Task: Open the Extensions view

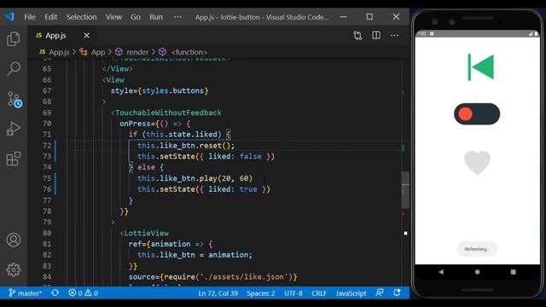Action: click(14, 159)
